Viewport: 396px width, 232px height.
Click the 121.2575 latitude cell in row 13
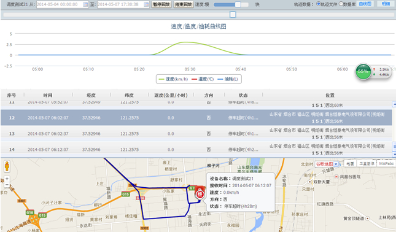(130, 134)
